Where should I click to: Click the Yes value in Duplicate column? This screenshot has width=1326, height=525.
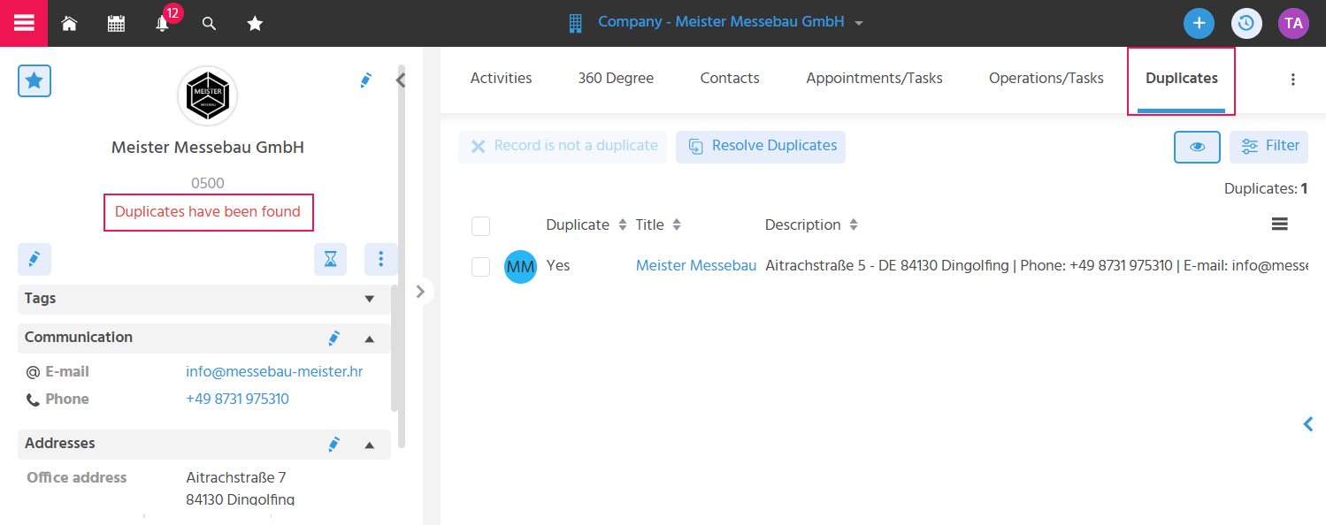tap(558, 265)
